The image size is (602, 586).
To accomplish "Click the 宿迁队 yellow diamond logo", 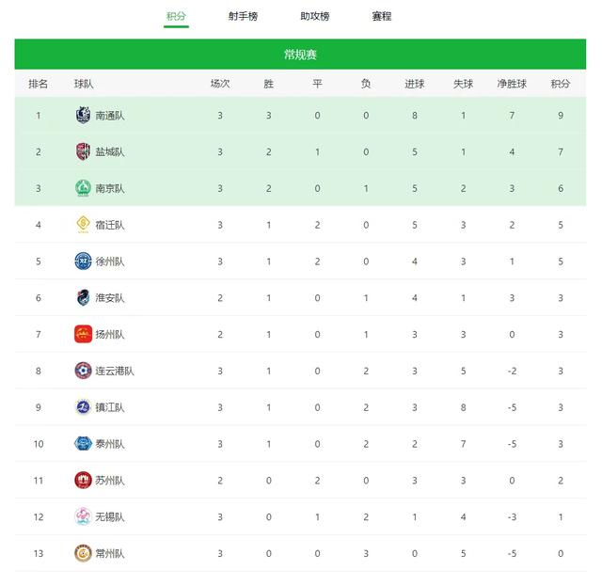I will [x=83, y=225].
